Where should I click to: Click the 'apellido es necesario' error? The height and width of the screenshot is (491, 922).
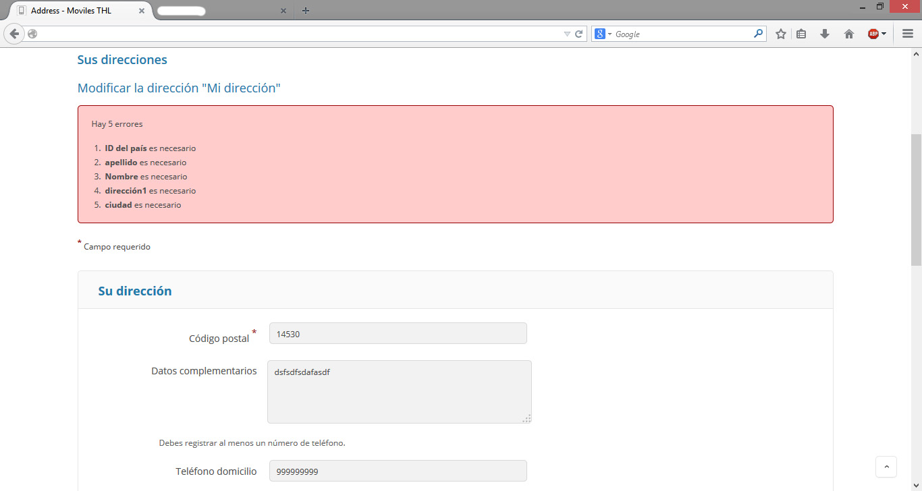click(146, 163)
